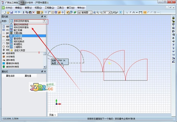Float the 图元库 panel using its pin icon
Image resolution: width=177 pixels, height=122 pixels.
[x=42, y=16]
